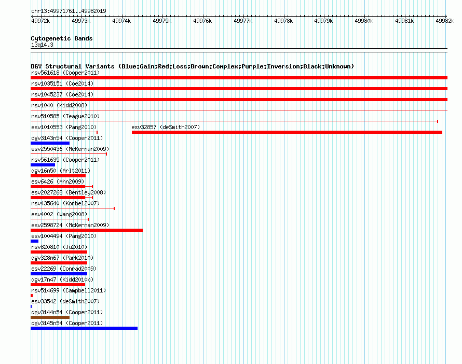Click the 49973k ruler tick label

click(81, 21)
